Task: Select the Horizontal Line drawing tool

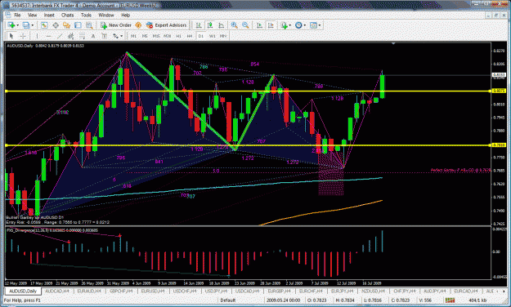Action: point(48,36)
